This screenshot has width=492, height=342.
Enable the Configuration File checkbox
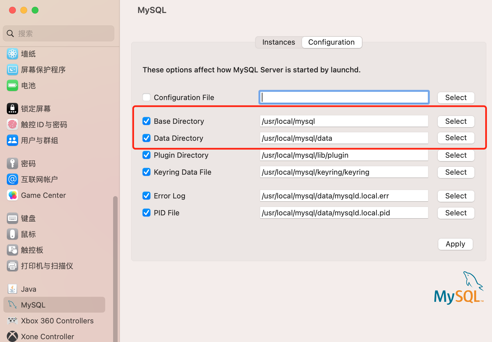(x=146, y=97)
